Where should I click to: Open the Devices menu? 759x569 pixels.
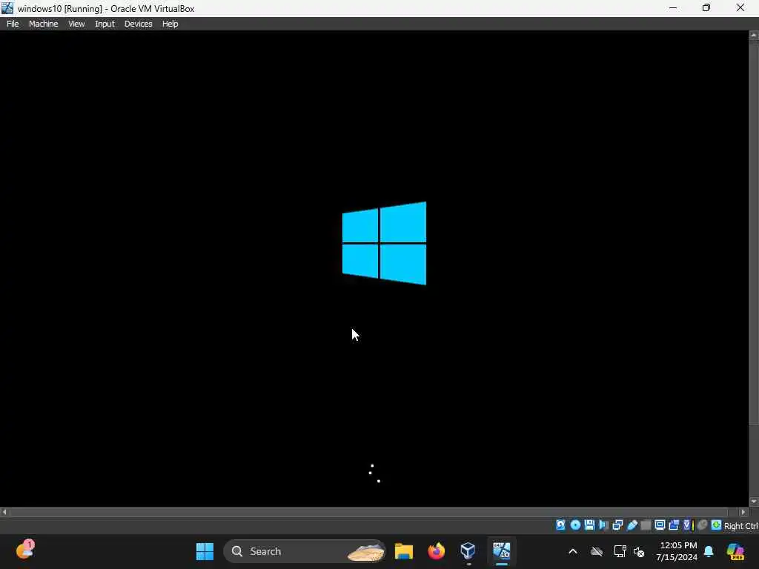[x=138, y=24]
